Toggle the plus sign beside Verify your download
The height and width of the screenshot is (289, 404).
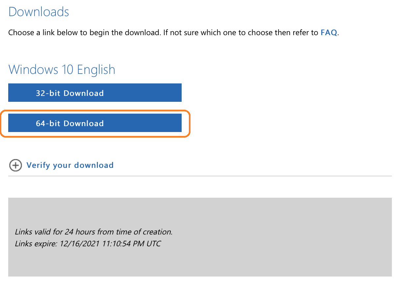click(15, 165)
